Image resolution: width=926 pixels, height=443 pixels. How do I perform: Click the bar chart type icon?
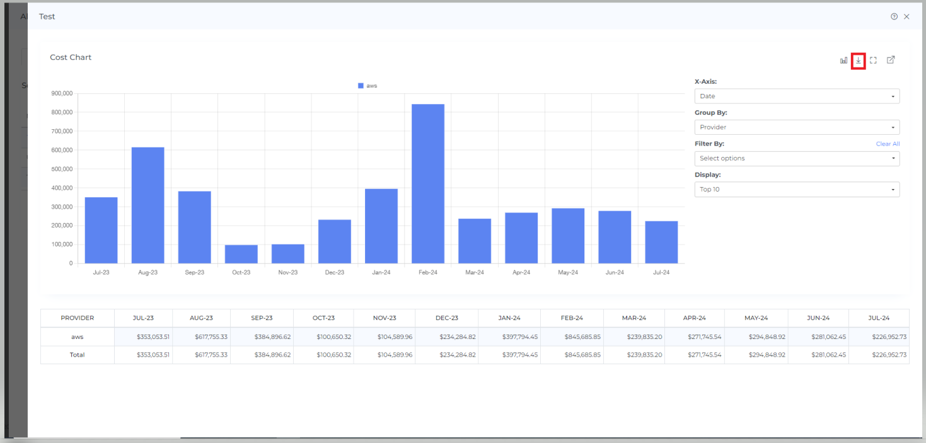tap(843, 60)
